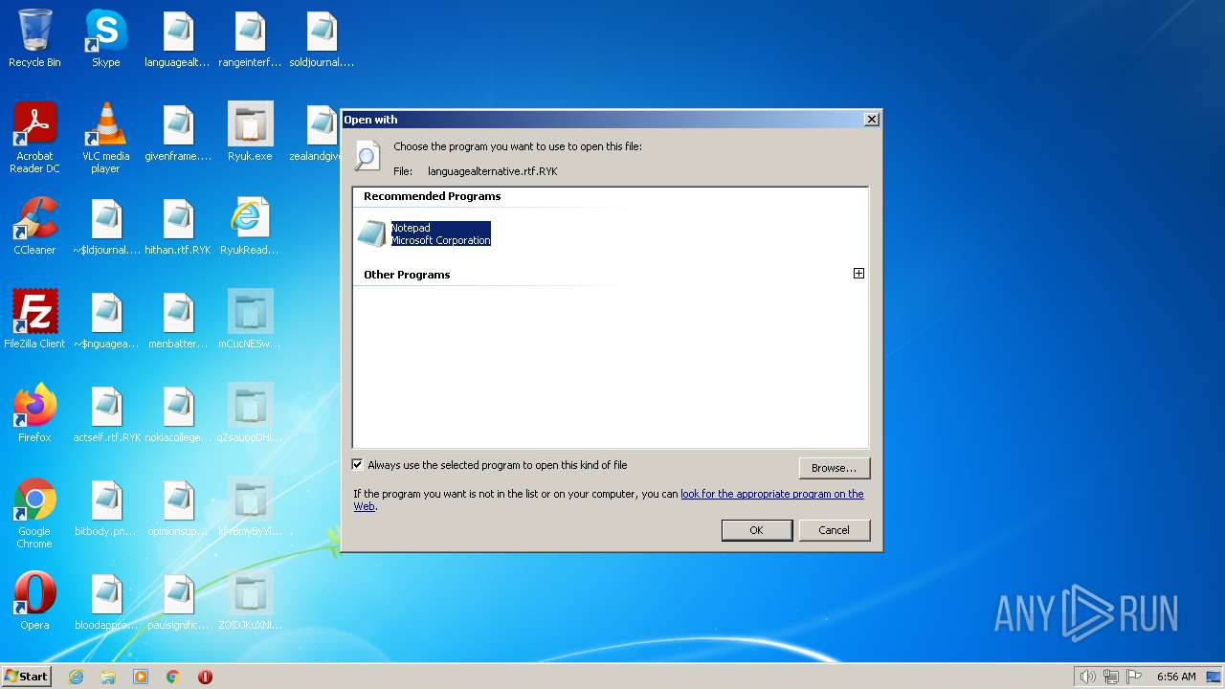Viewport: 1225px width, 689px height.
Task: Select the q2sauooDHl... folder icon
Action: 250,413
